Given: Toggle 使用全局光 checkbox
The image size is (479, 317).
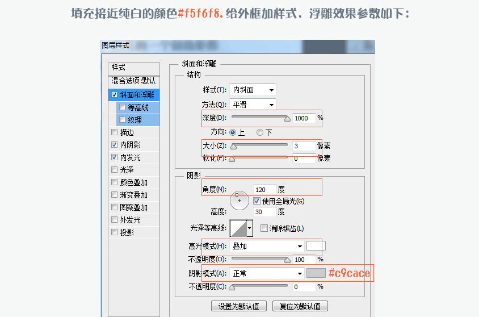Looking at the screenshot, I should point(257,201).
